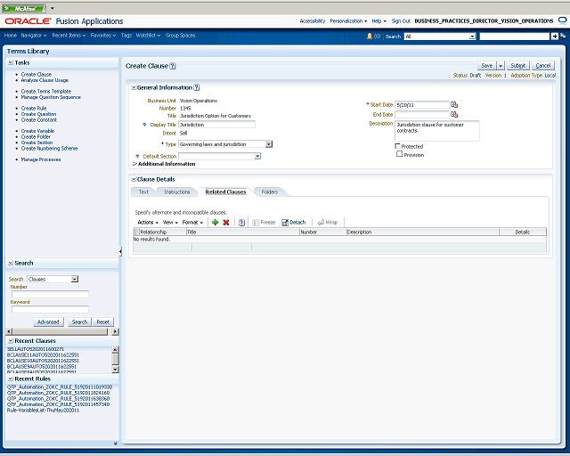Open the Personalization menu
570x456 pixels.
click(x=348, y=21)
